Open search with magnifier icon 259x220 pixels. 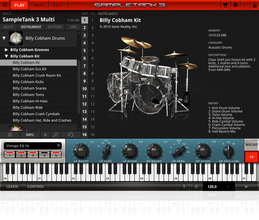pos(55,135)
